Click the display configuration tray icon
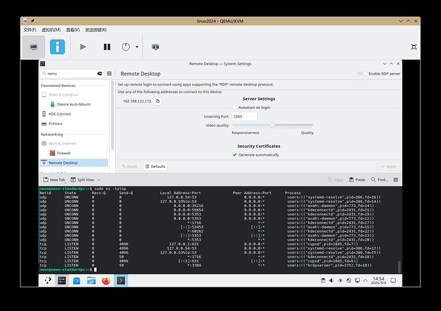The image size is (441, 311). click(x=357, y=280)
